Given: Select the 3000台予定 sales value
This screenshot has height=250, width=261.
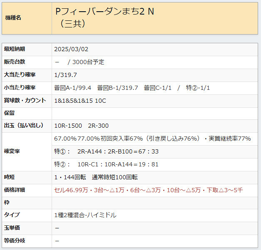Looking at the screenshot, I should click(x=88, y=62).
